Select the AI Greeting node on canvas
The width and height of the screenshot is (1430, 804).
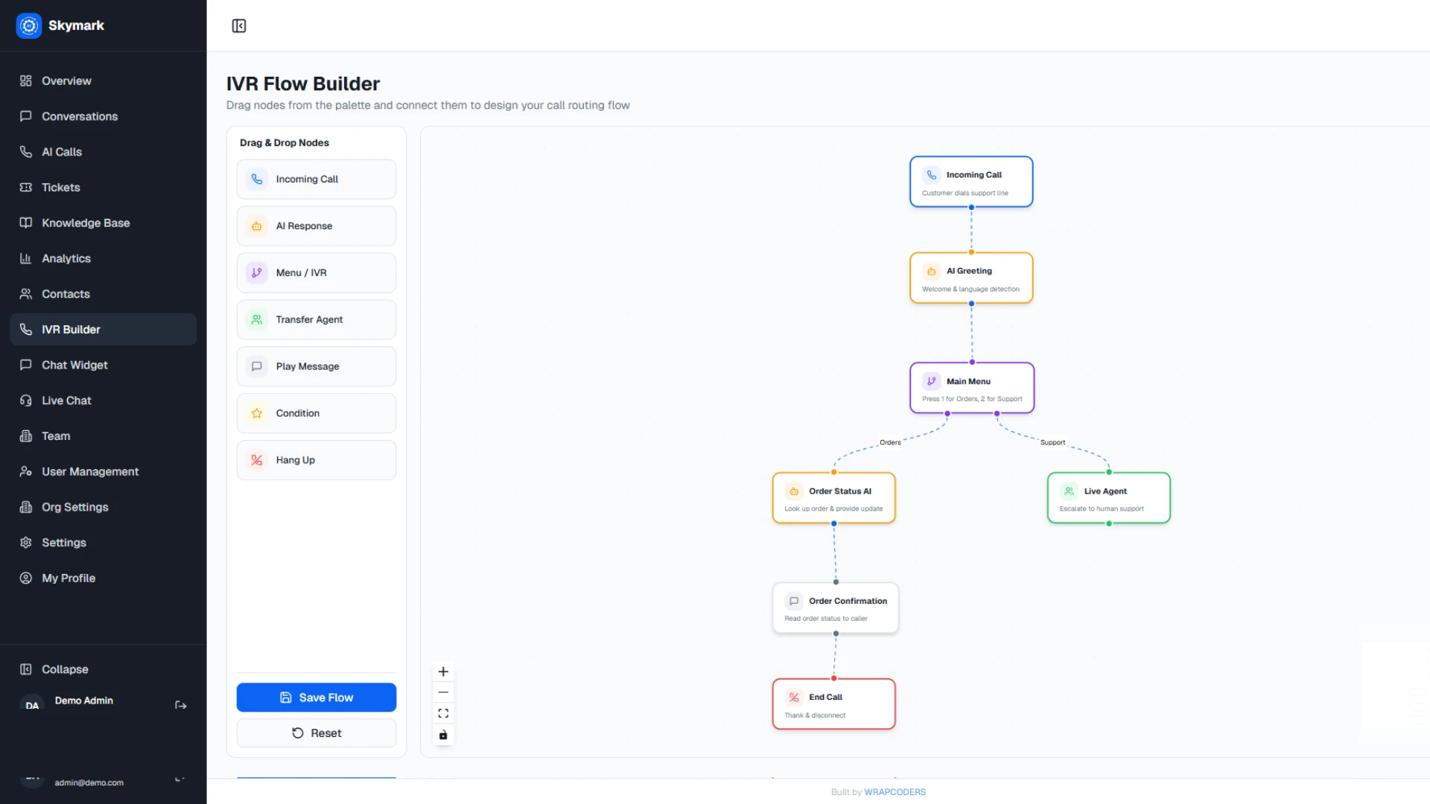point(971,278)
